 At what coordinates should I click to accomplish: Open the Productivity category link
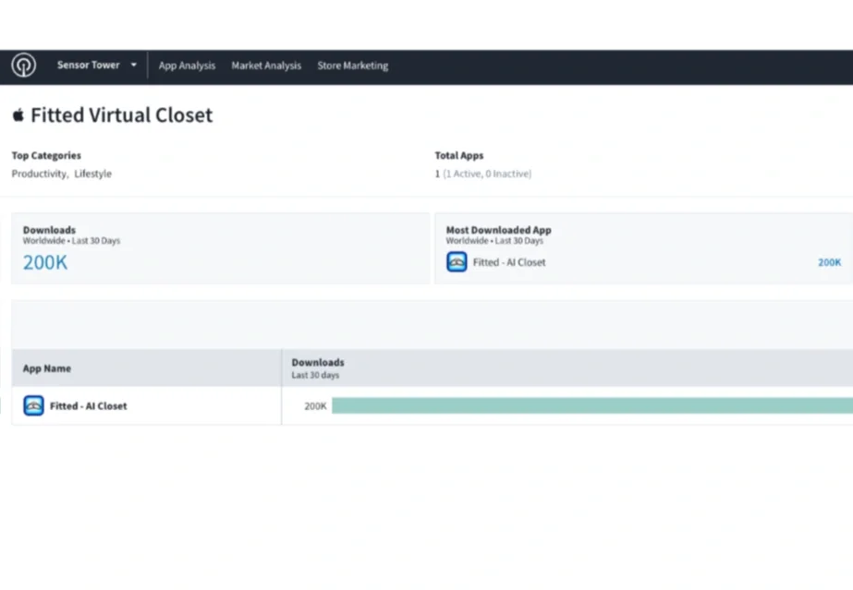pyautogui.click(x=40, y=174)
